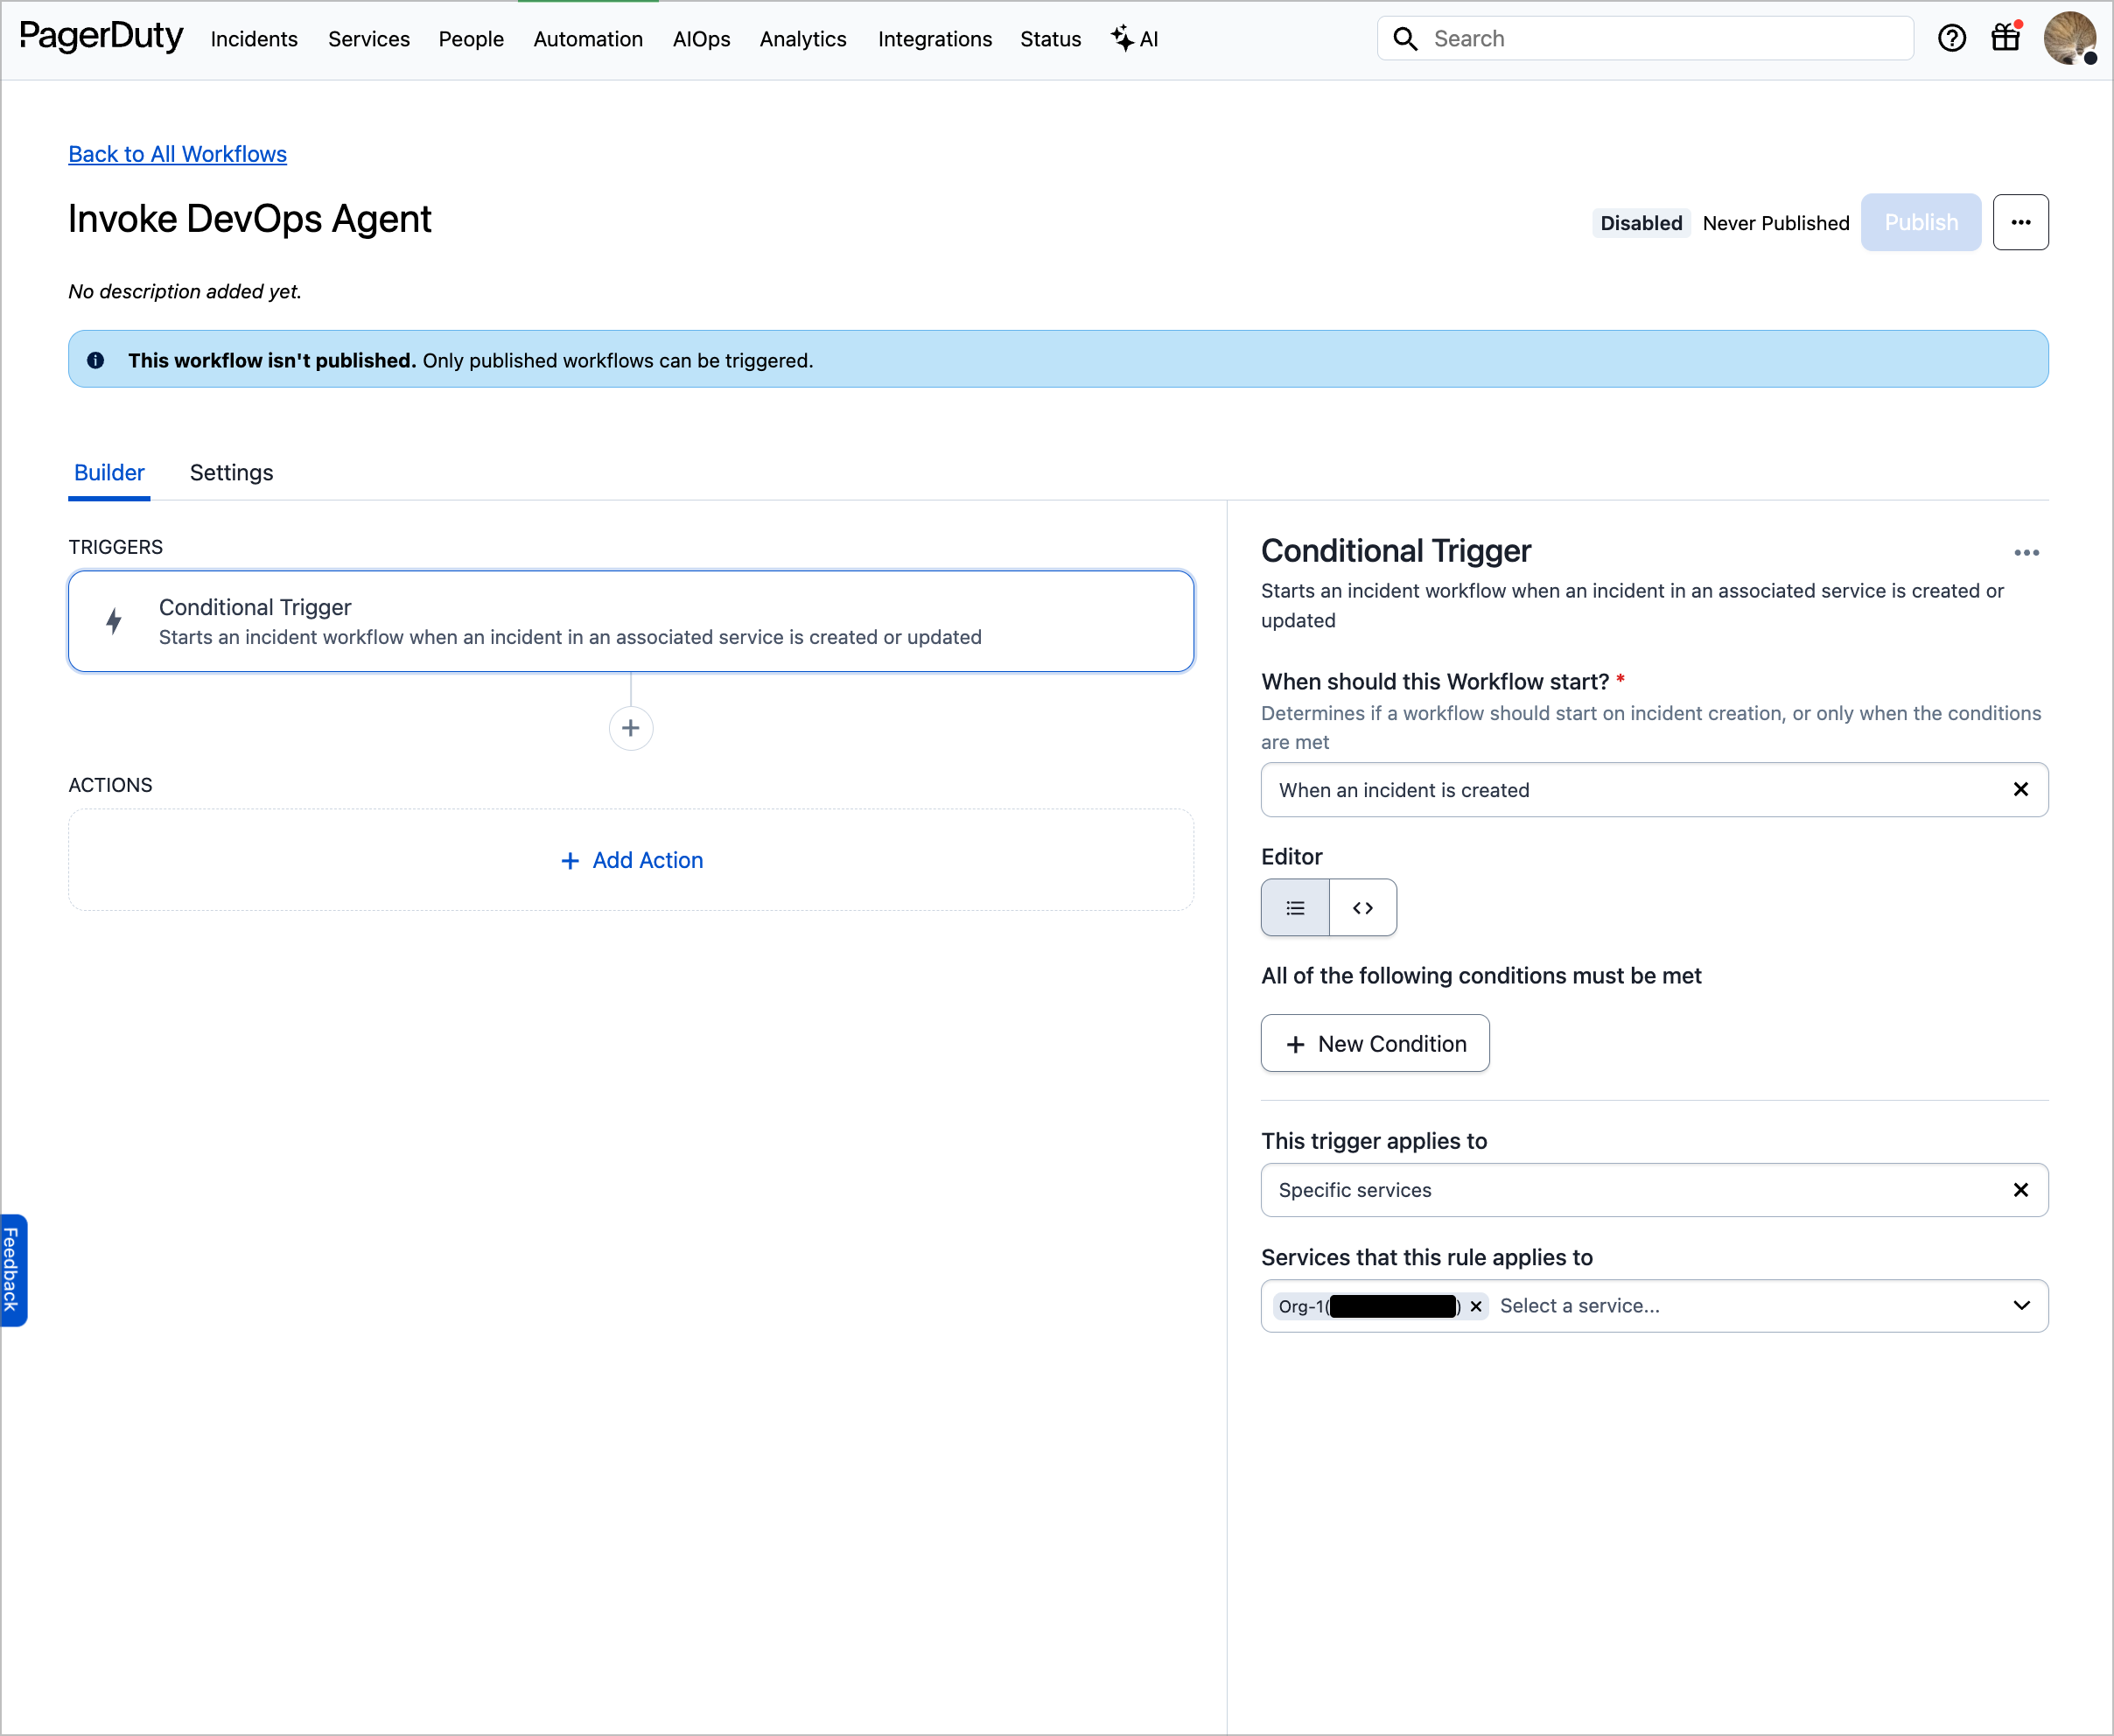Switch to the Settings tab
This screenshot has height=1736, width=2114.
click(x=231, y=473)
